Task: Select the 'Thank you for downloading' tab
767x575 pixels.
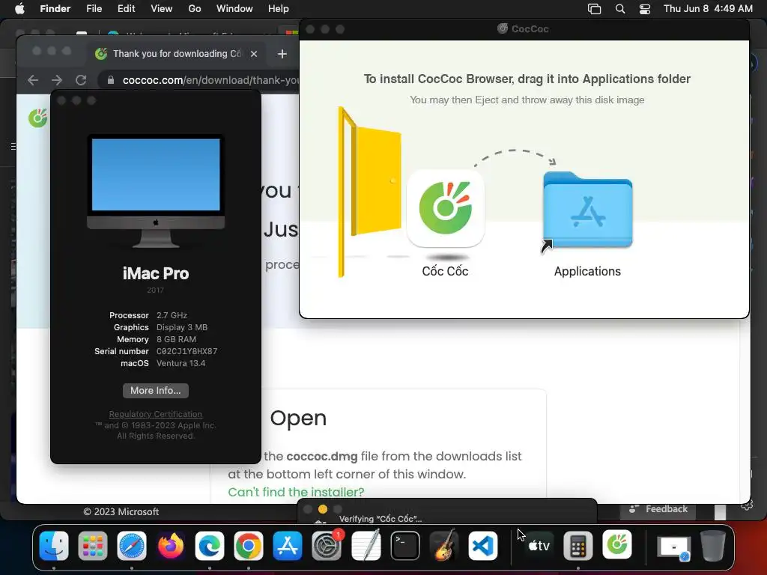Action: pos(176,54)
